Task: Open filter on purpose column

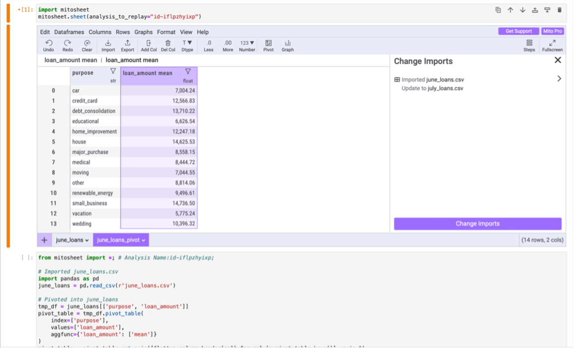Action: tap(113, 71)
